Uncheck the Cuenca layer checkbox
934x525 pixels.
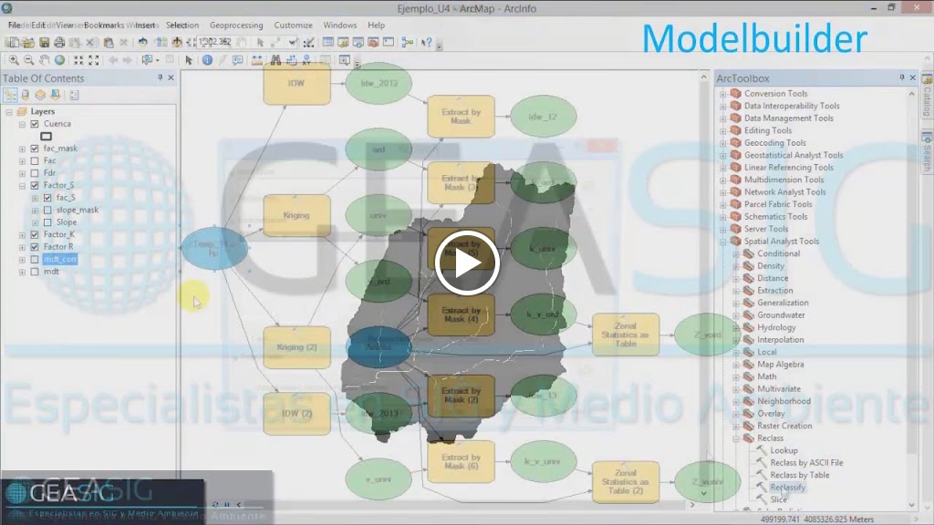[x=35, y=124]
